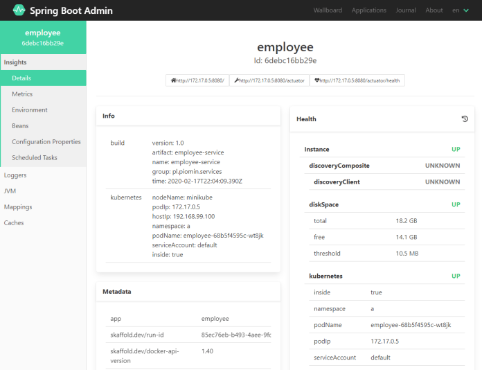Click the Metadata panel header
The width and height of the screenshot is (482, 370).
(188, 292)
